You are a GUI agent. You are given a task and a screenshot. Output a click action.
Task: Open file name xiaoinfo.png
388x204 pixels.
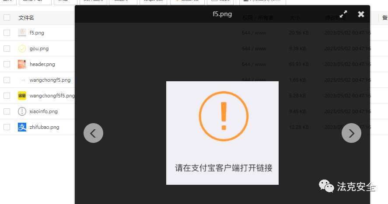pyautogui.click(x=44, y=111)
